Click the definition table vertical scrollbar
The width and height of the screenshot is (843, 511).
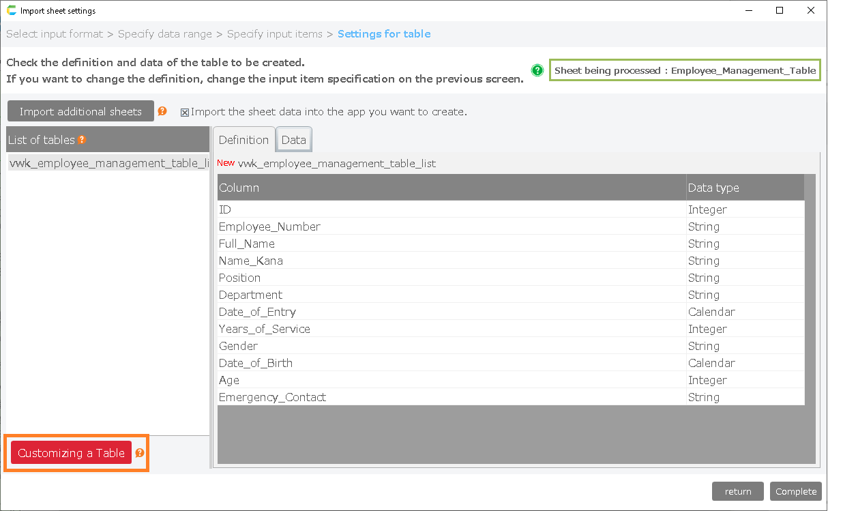tap(810, 307)
